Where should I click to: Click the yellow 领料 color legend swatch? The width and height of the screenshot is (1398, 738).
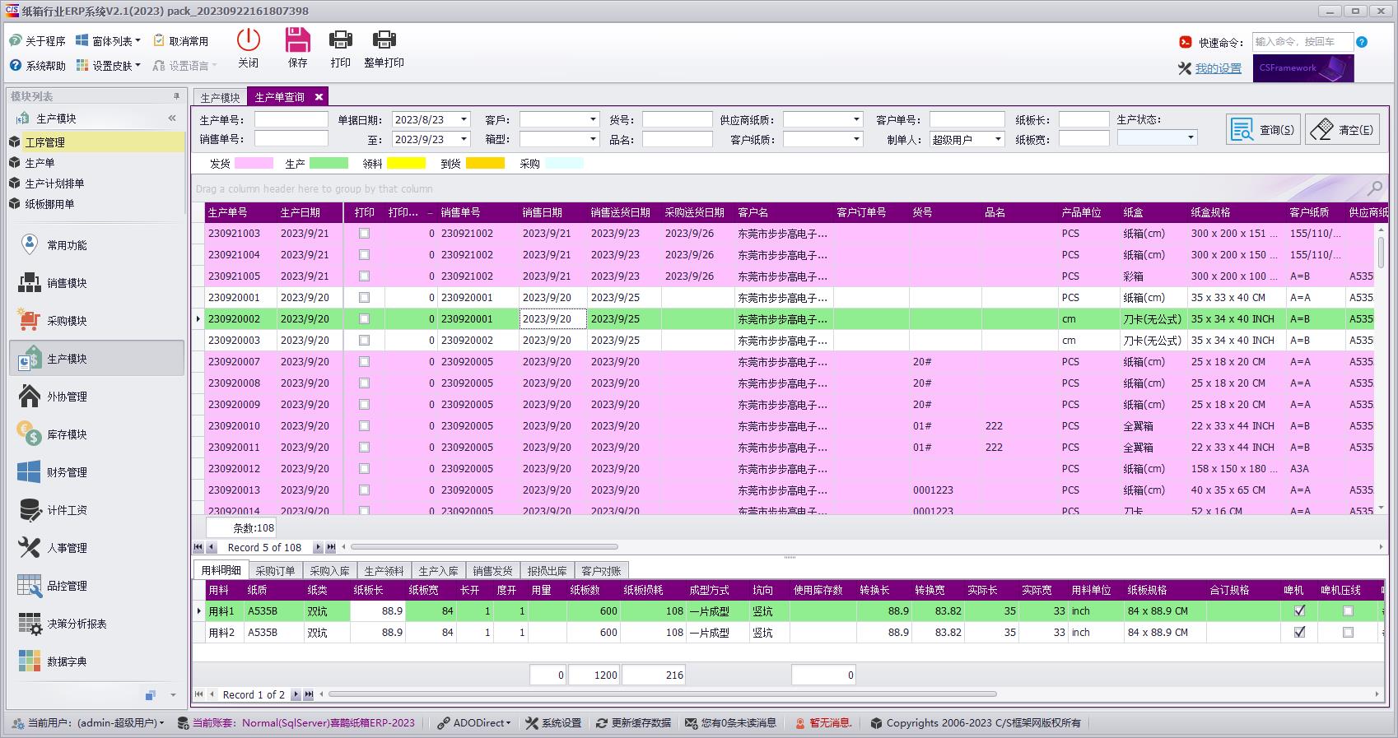pos(406,163)
